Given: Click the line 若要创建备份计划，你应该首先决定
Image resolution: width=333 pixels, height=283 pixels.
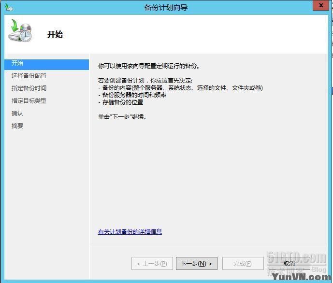Looking at the screenshot, I should tap(145, 81).
